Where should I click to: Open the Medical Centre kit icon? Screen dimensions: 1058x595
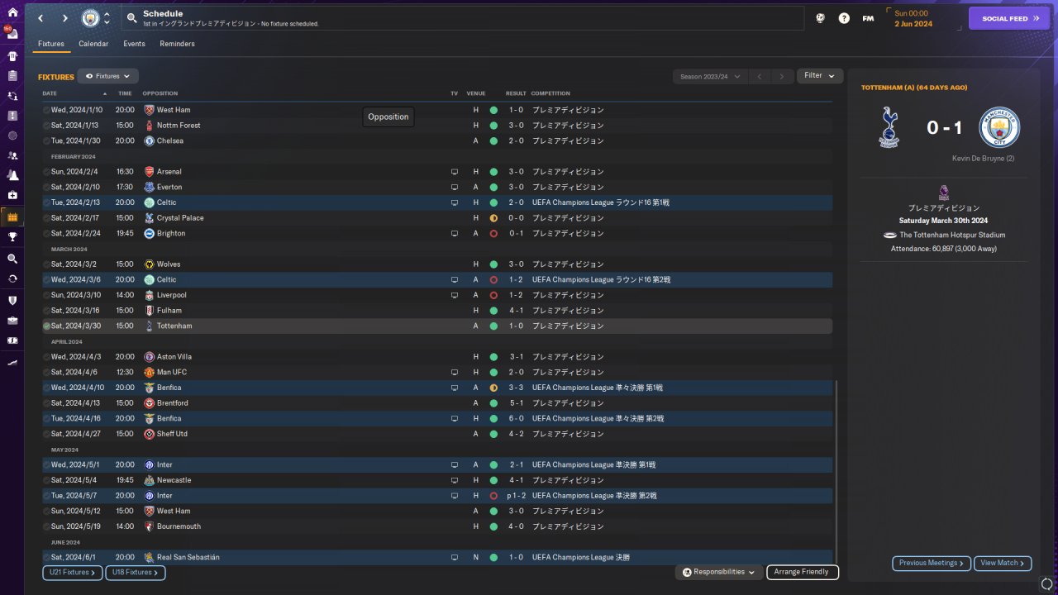12,195
